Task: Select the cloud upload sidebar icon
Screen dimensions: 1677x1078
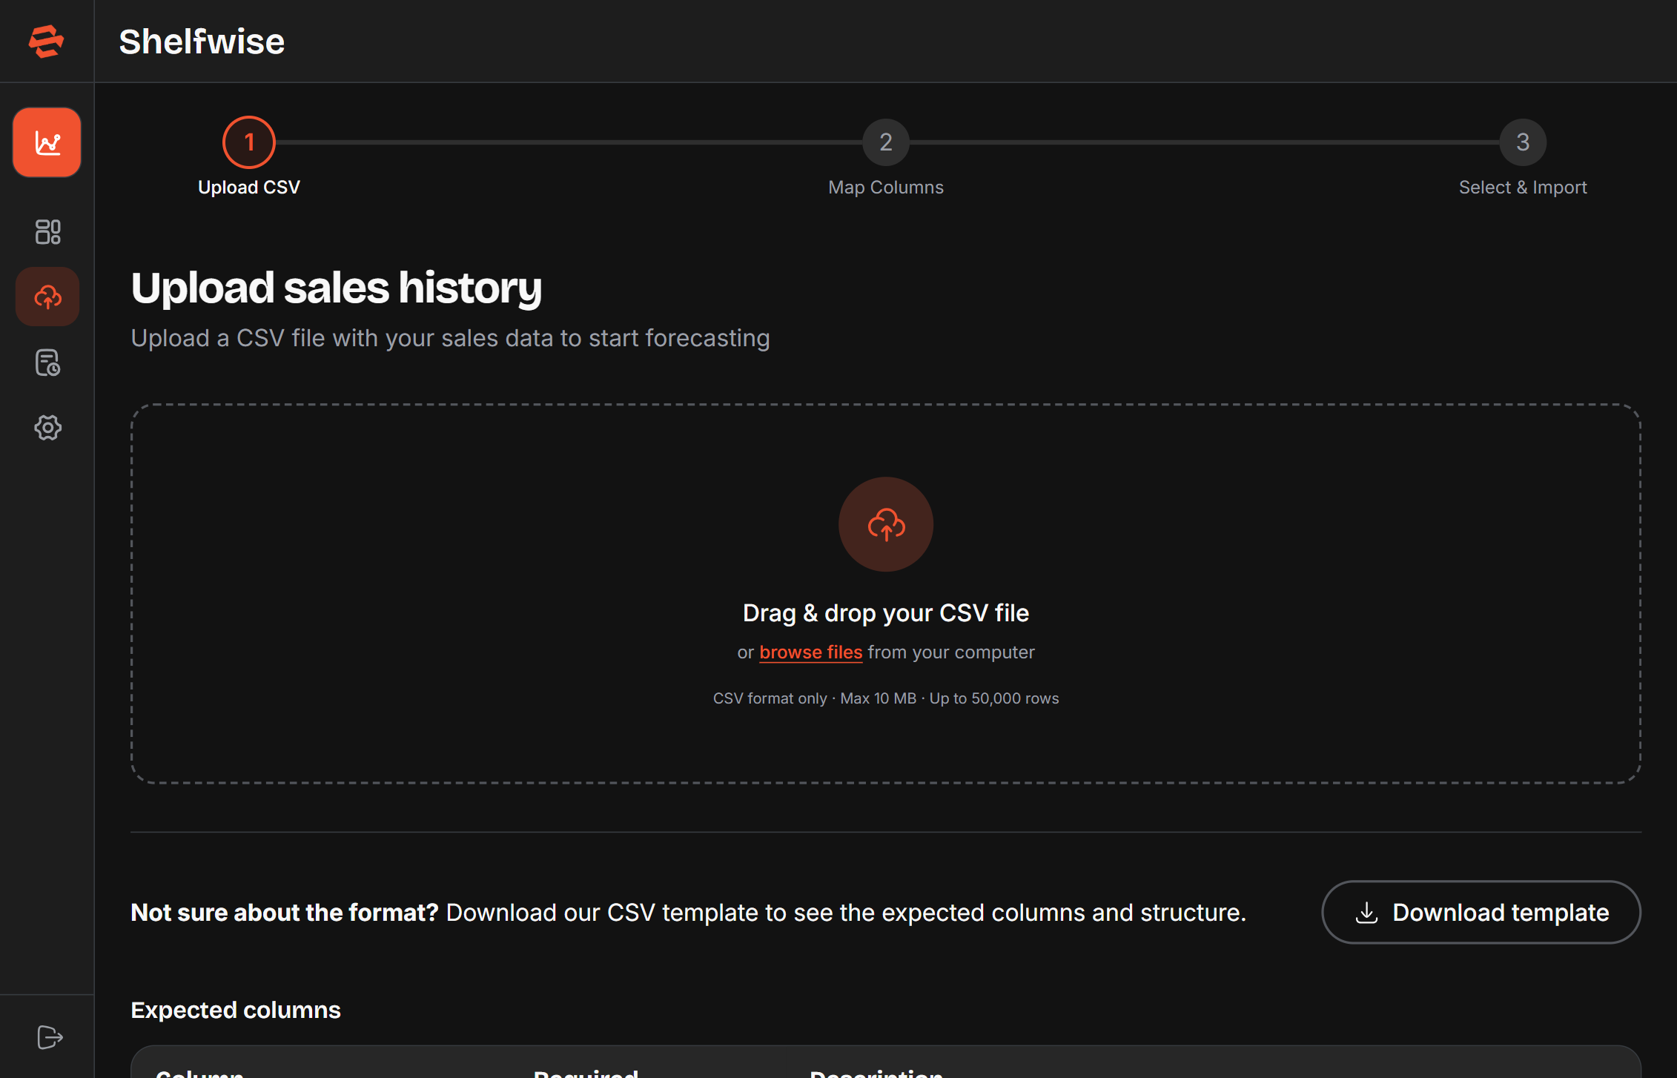Action: pyautogui.click(x=47, y=297)
